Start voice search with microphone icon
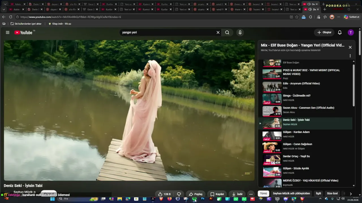 (240, 32)
